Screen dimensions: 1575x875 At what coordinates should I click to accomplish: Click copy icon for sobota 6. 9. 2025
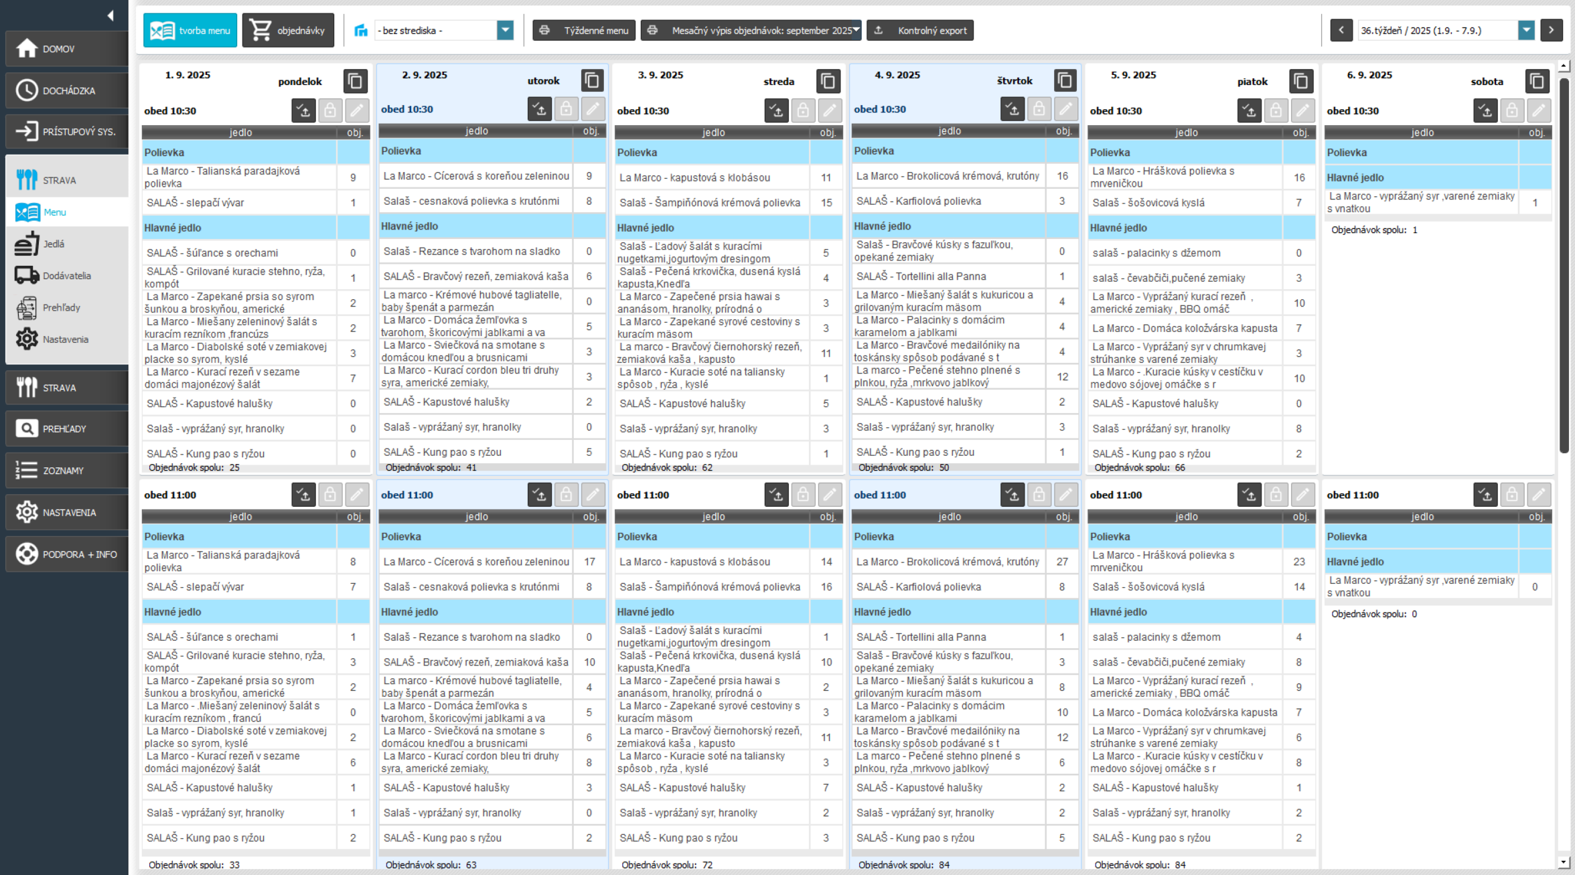(x=1537, y=82)
